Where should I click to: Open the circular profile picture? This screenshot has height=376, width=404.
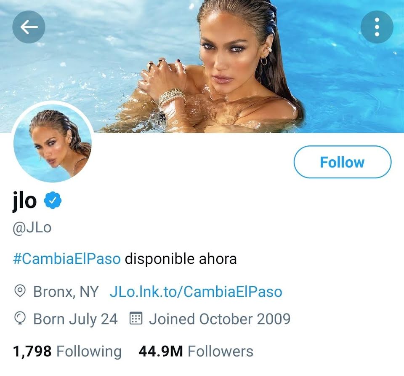click(53, 142)
